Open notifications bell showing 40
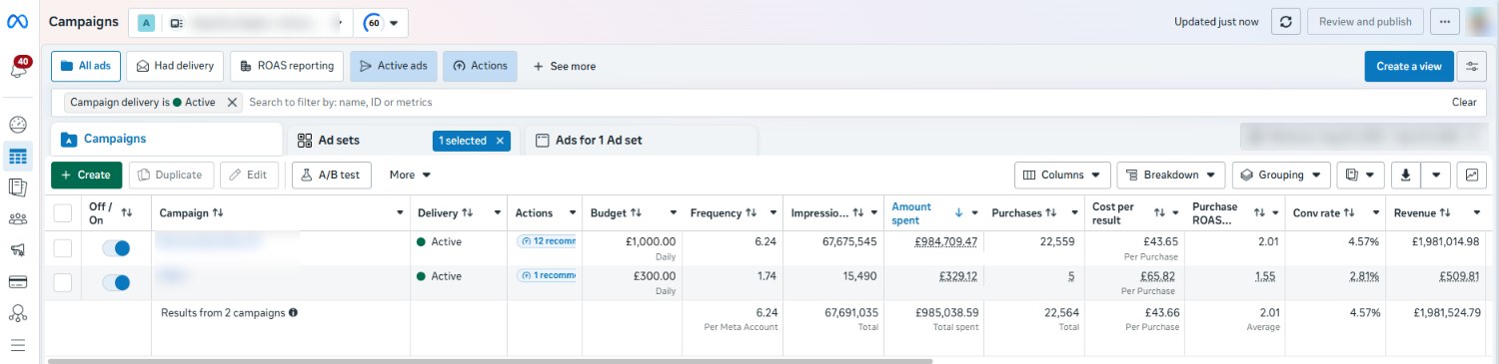The height and width of the screenshot is (364, 1499). [19, 68]
